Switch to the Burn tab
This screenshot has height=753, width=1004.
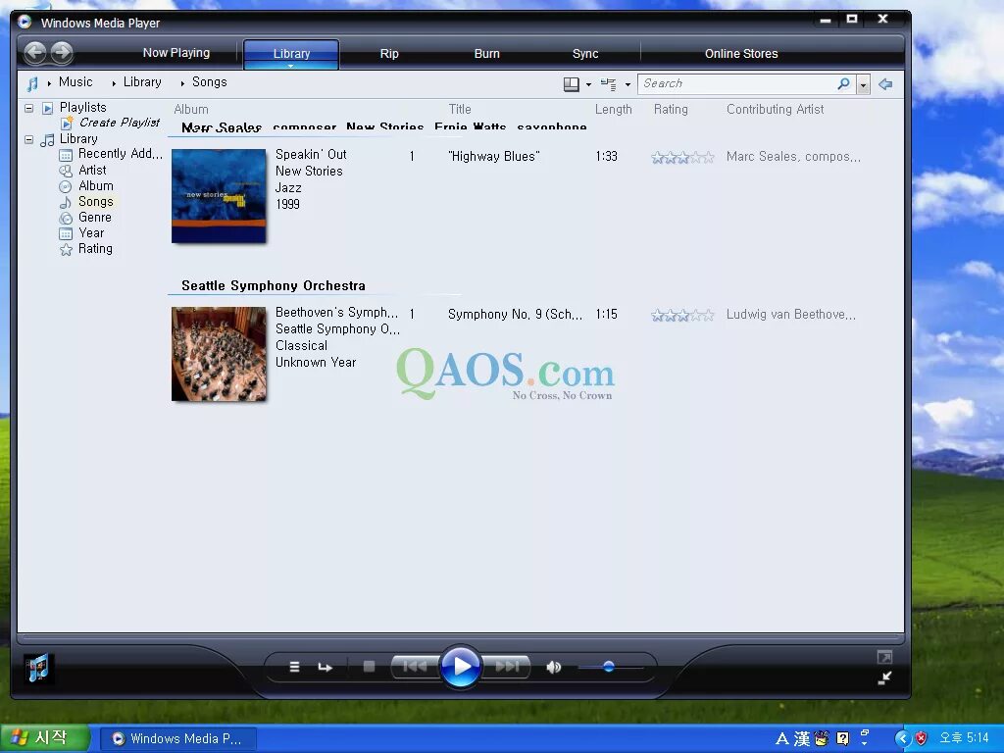click(x=486, y=54)
